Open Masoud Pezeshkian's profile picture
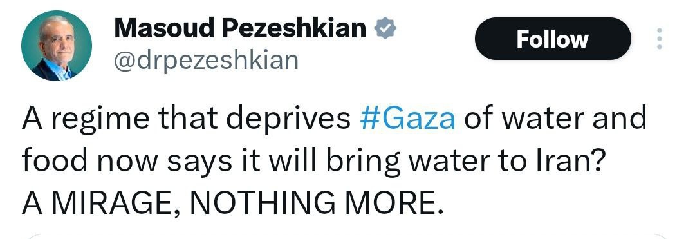The image size is (695, 239). (57, 46)
